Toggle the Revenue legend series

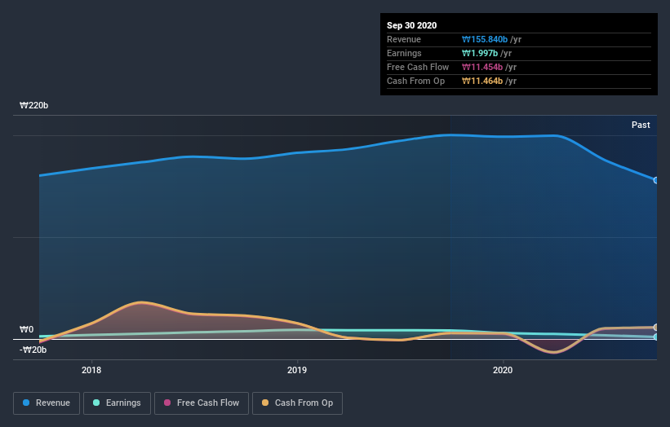point(47,403)
